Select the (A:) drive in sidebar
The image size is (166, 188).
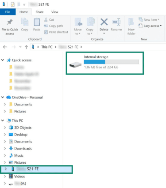[x=17, y=184]
